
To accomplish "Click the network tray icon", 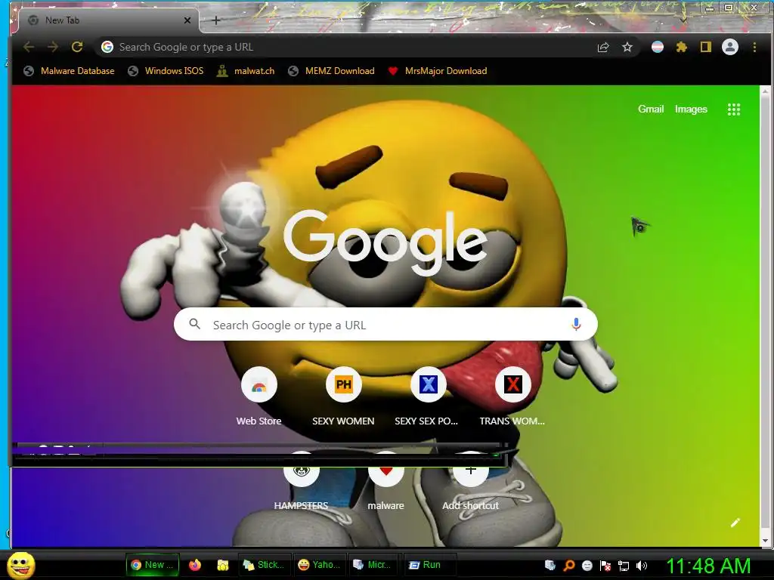I will [624, 566].
